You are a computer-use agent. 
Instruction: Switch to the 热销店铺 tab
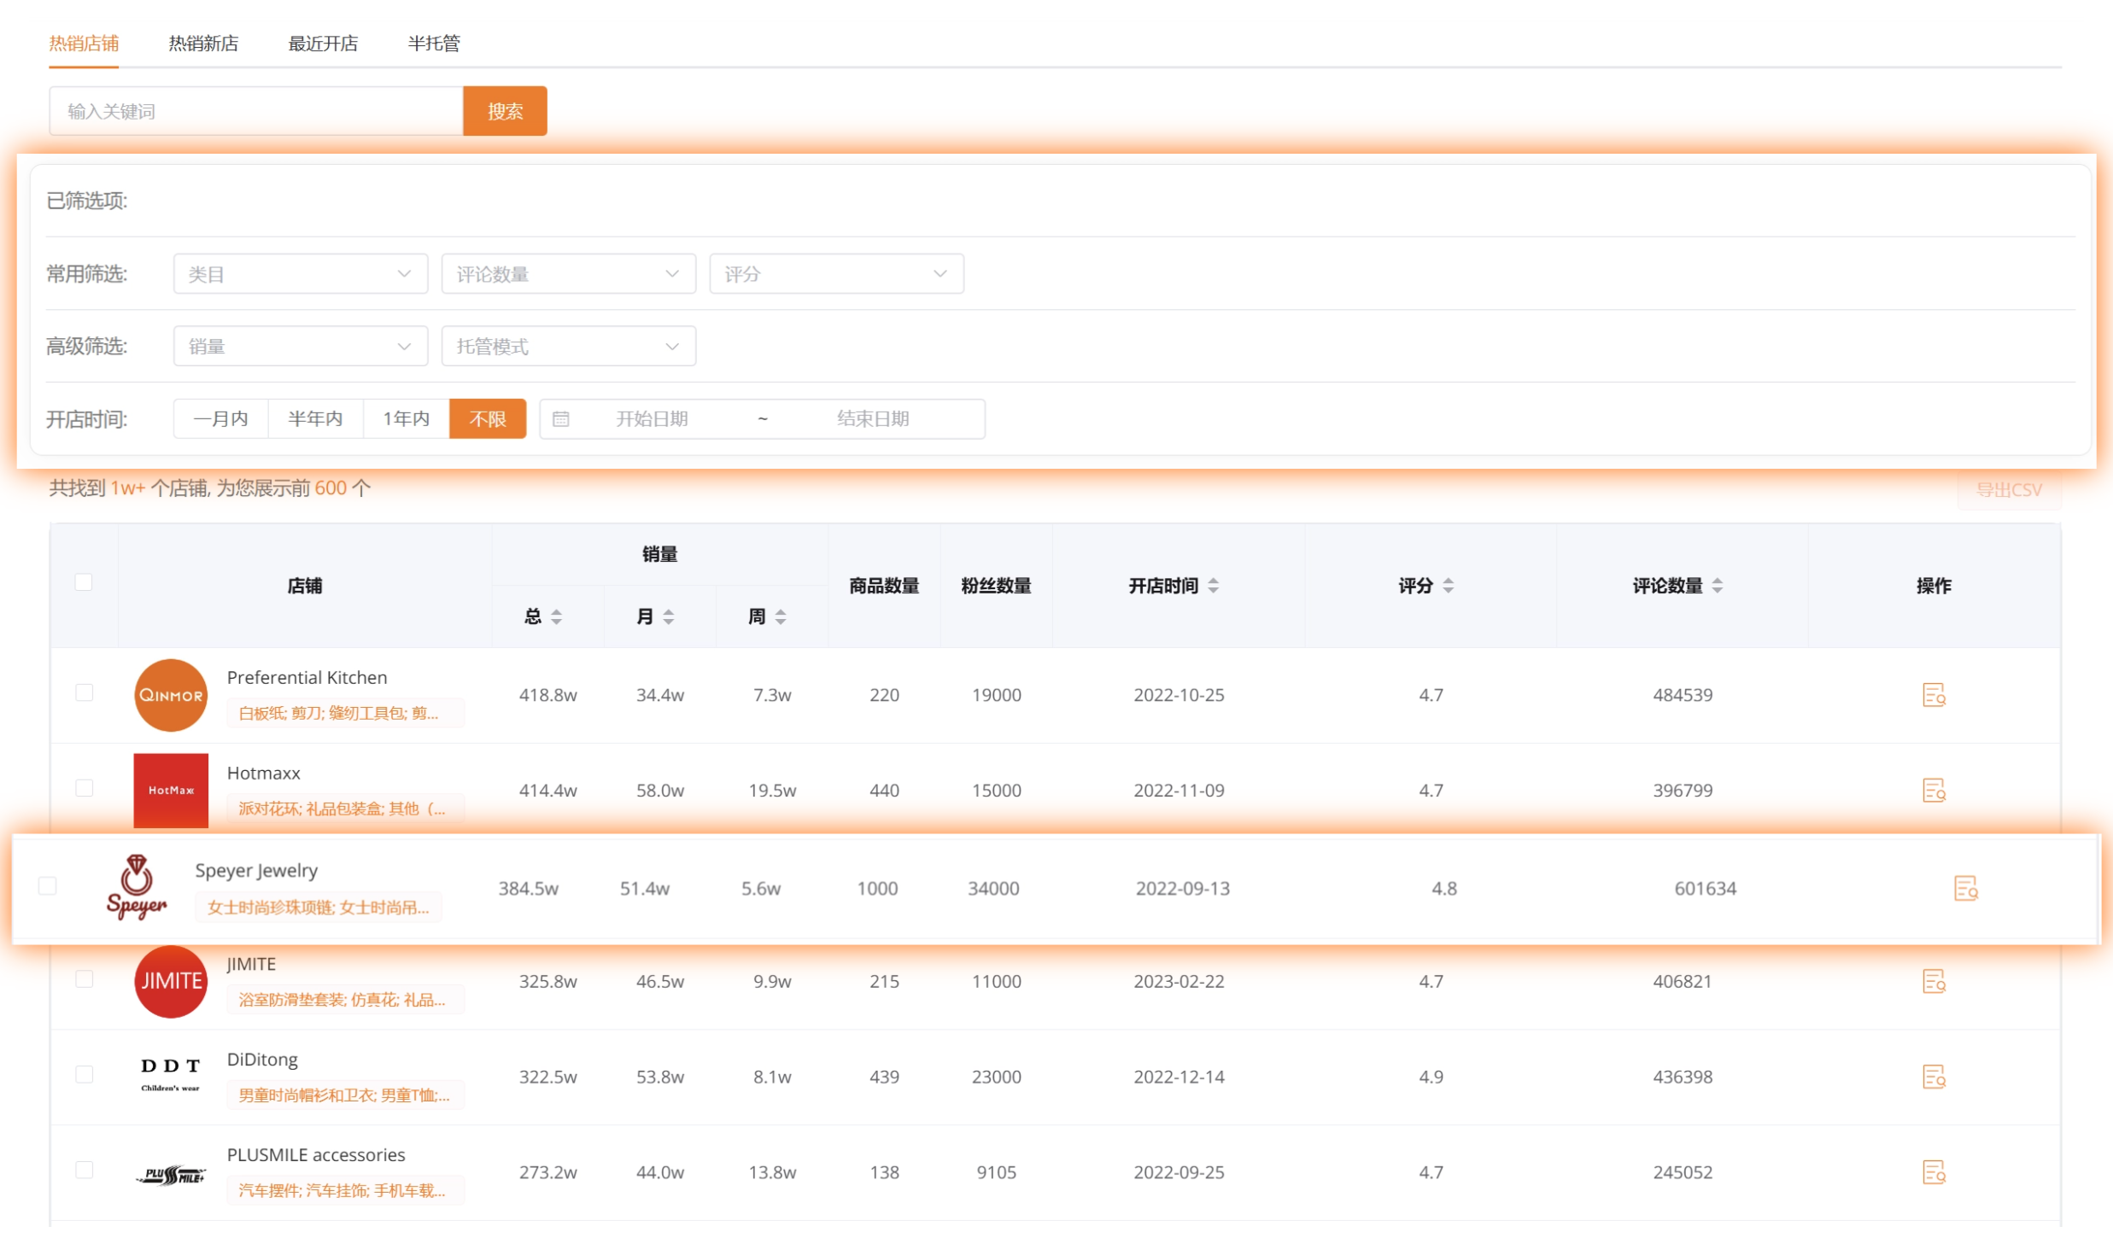tap(84, 44)
